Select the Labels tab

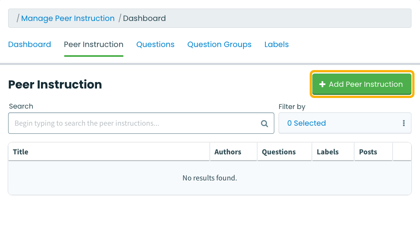point(276,44)
